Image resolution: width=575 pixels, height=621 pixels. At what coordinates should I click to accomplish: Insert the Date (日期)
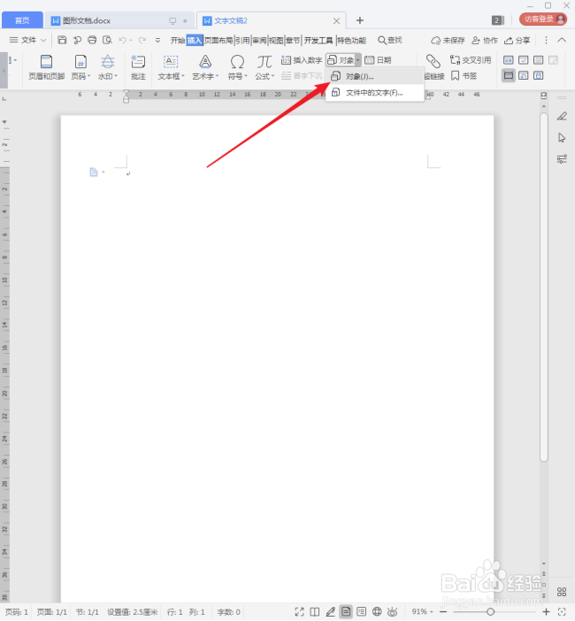click(x=378, y=60)
